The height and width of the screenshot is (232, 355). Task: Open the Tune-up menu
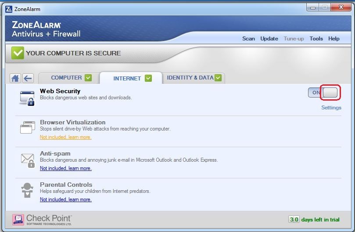pyautogui.click(x=294, y=39)
